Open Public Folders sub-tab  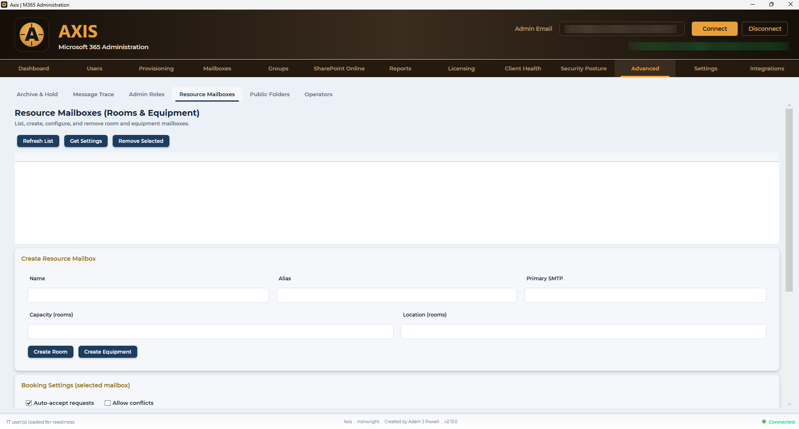[x=270, y=94]
